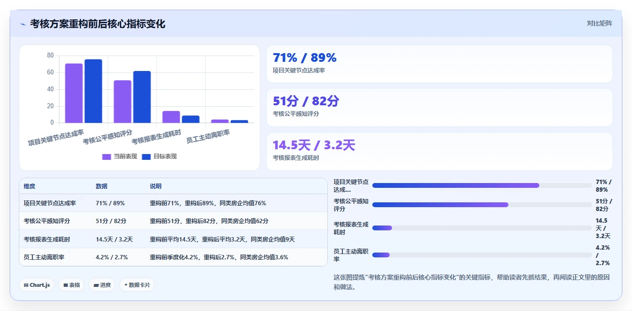The image size is (632, 311).
Task: Click progress bar for 员工主动离职率
Action: tap(482, 255)
